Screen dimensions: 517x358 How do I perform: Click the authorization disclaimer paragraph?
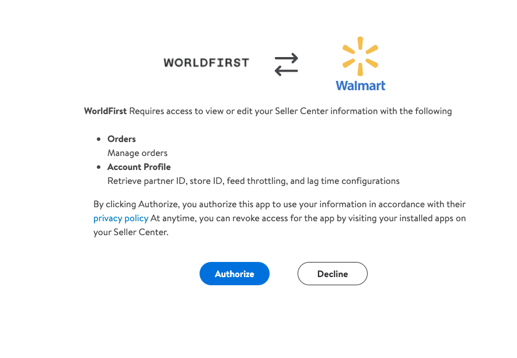coord(279,218)
